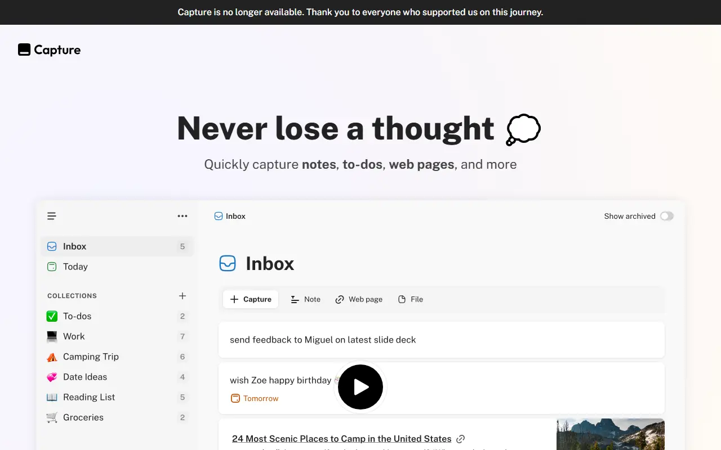Click the 'send feedback to Miguel' note
This screenshot has height=450, width=721.
click(x=442, y=340)
